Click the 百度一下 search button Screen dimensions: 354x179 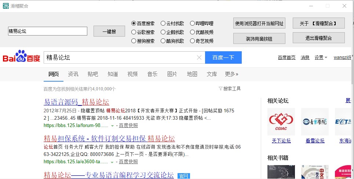point(223,57)
